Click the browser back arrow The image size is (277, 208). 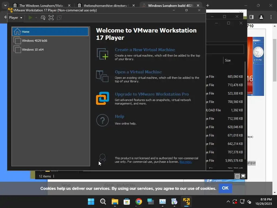(5, 17)
